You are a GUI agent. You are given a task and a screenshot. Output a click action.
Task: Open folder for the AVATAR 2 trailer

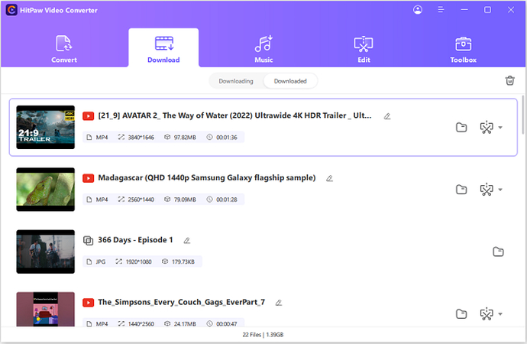click(x=461, y=128)
